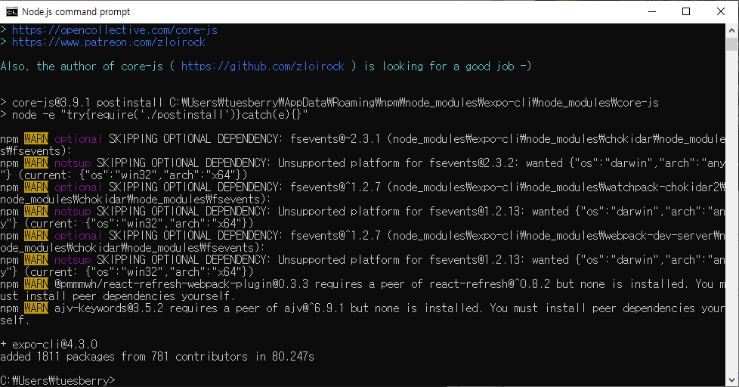Maximize the Node.js command prompt window
Viewport: 739px width, 387px height.
686,12
